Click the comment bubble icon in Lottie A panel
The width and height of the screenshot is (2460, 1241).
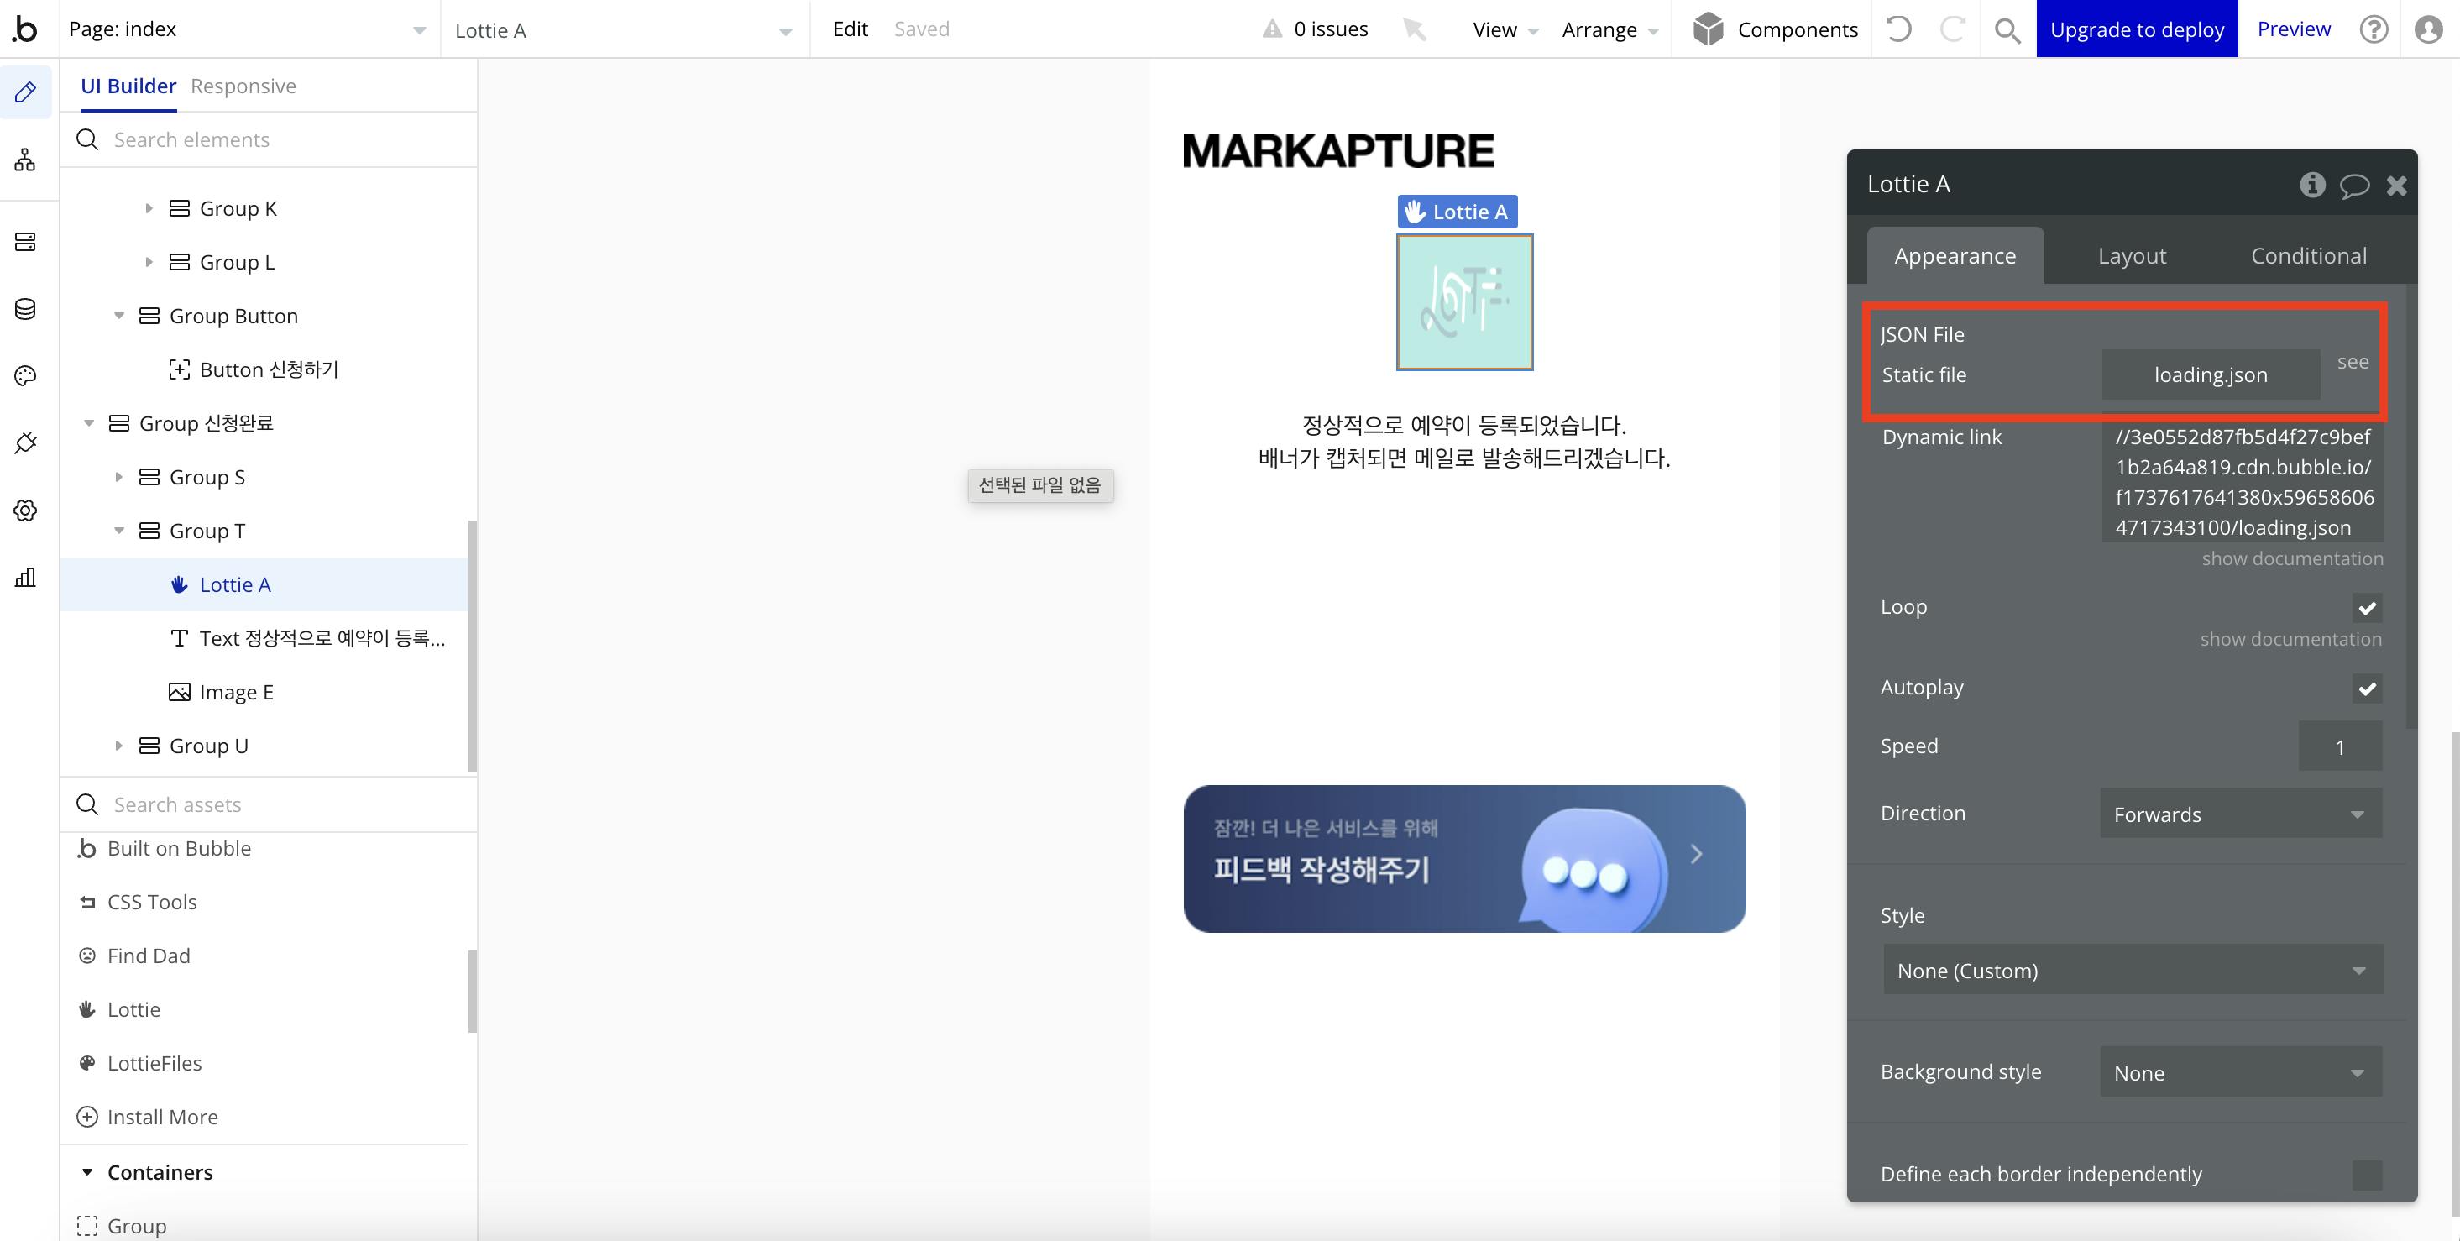2355,185
